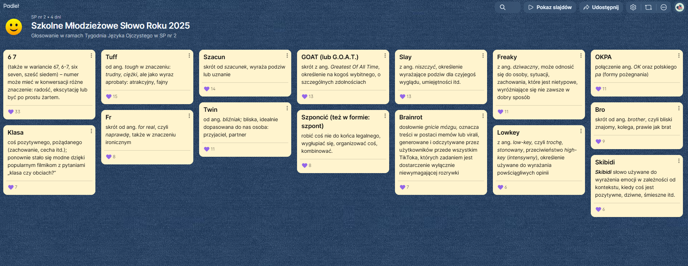The image size is (688, 266).
Task: Open the user avatar in top-right
Action: pyautogui.click(x=679, y=7)
